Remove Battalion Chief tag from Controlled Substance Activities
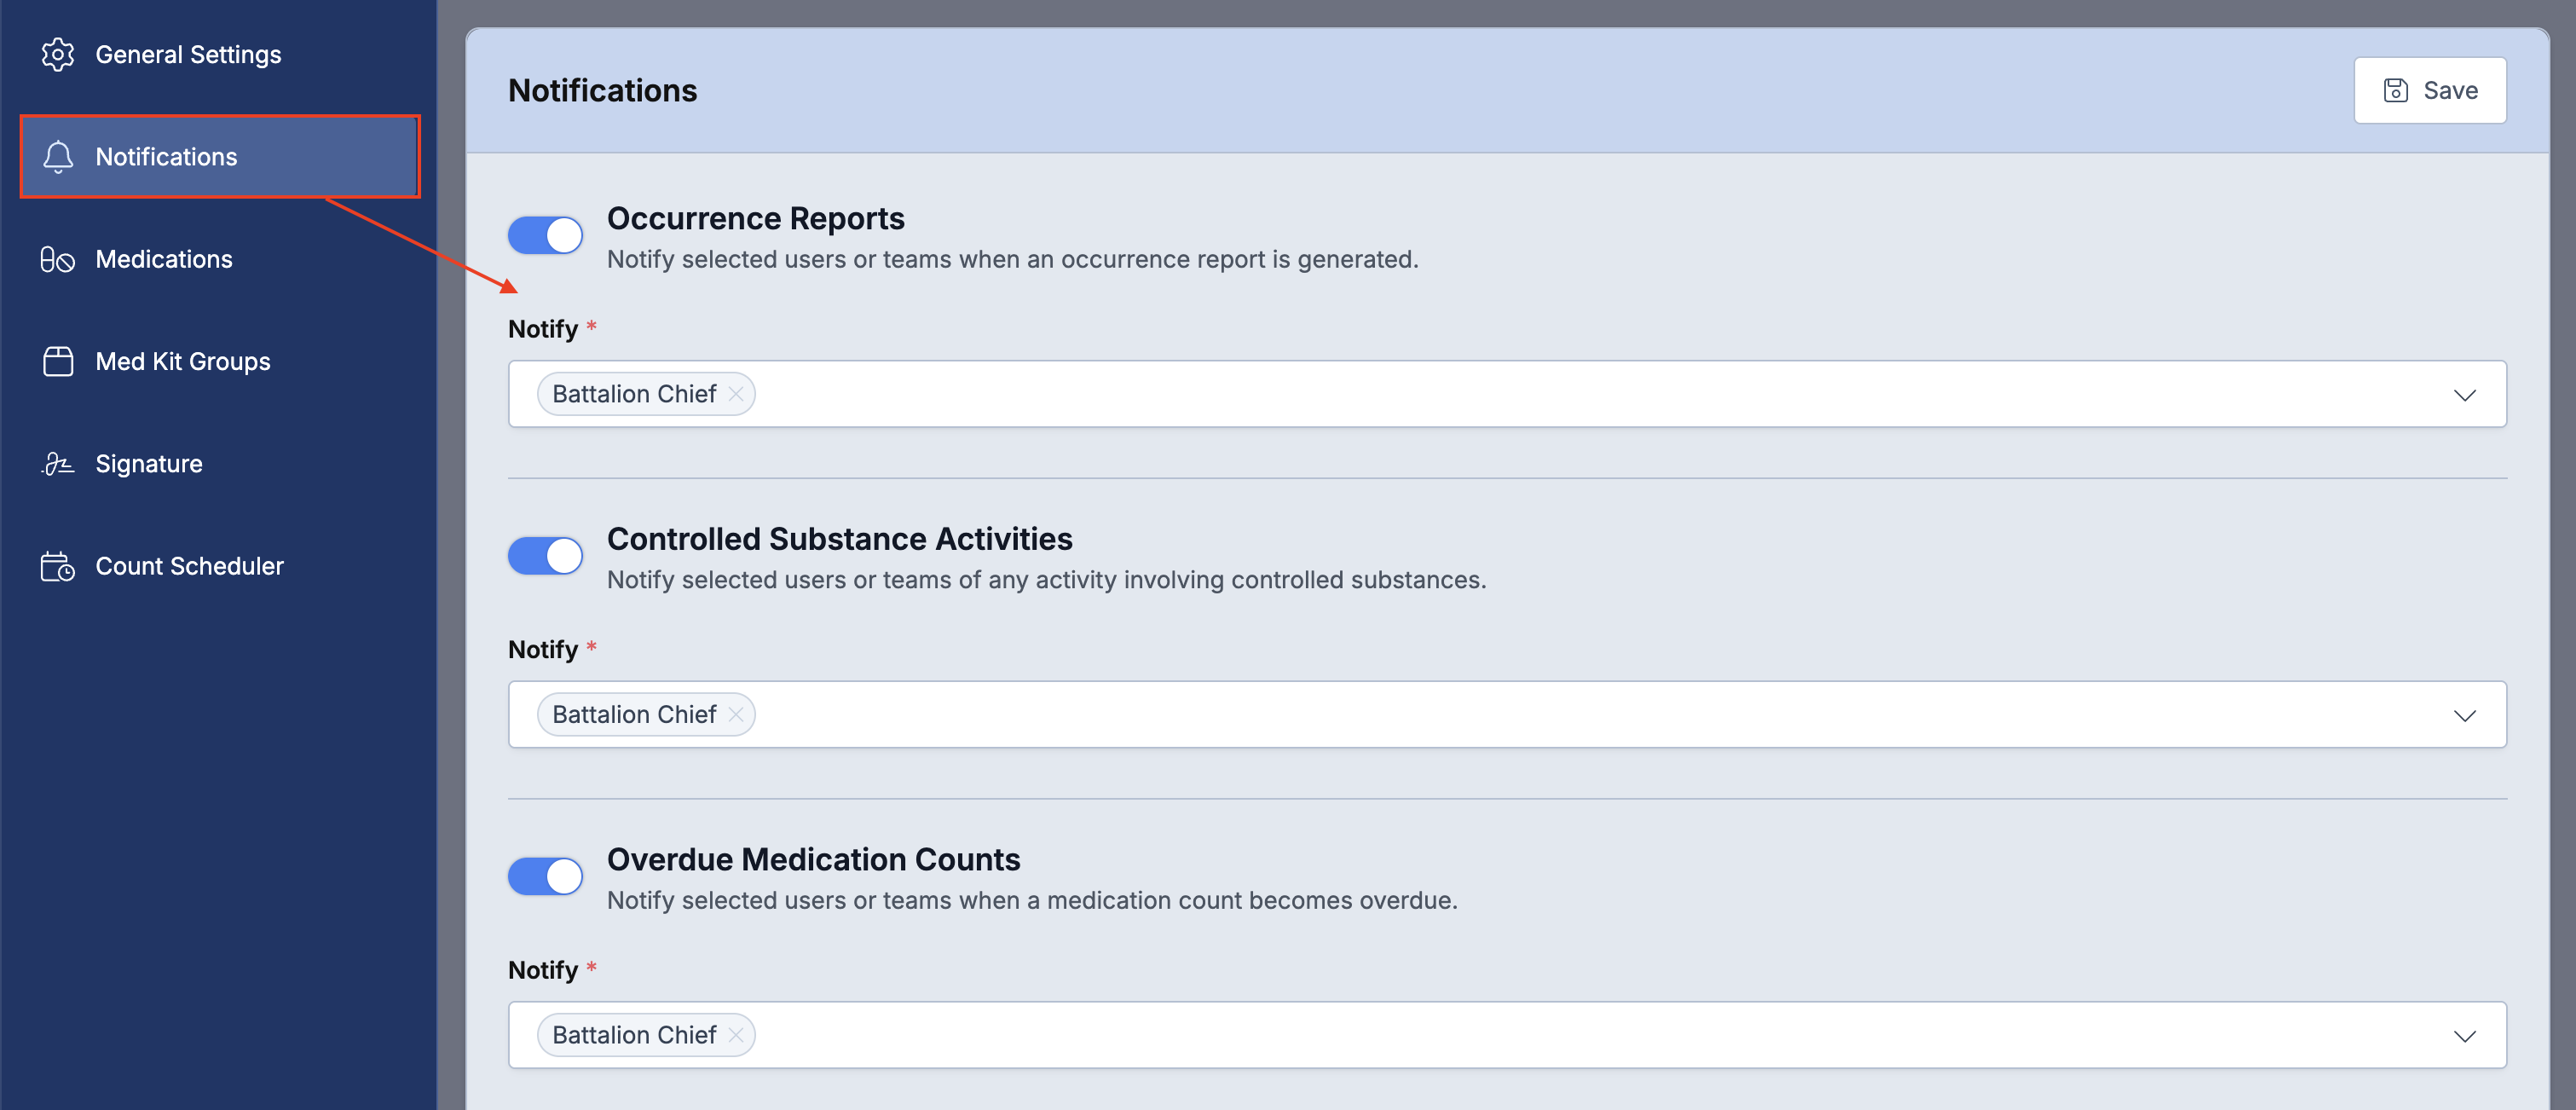The width and height of the screenshot is (2576, 1110). pyautogui.click(x=736, y=714)
